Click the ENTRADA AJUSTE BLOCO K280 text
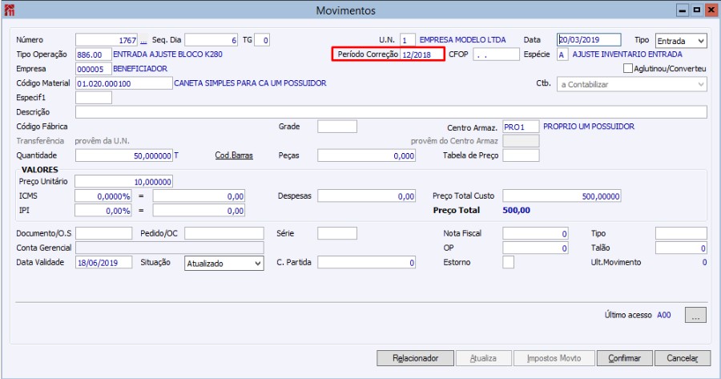This screenshot has width=721, height=379. [168, 54]
